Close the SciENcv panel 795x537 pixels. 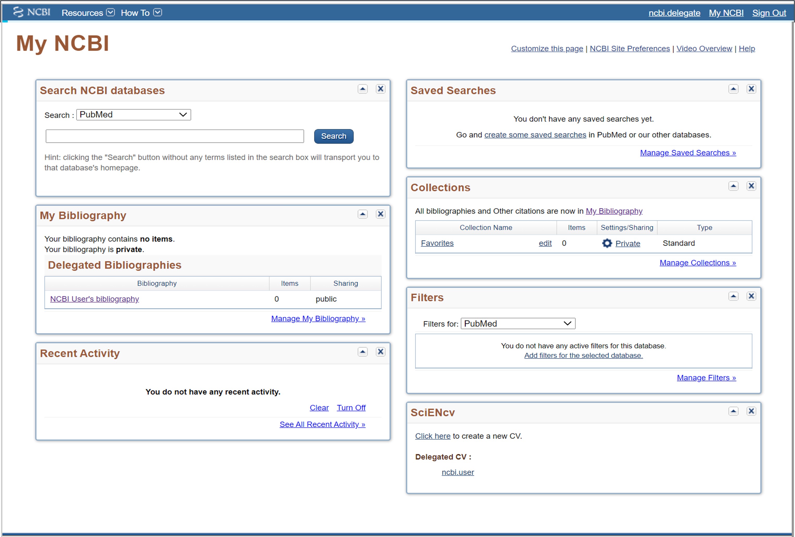pos(751,411)
